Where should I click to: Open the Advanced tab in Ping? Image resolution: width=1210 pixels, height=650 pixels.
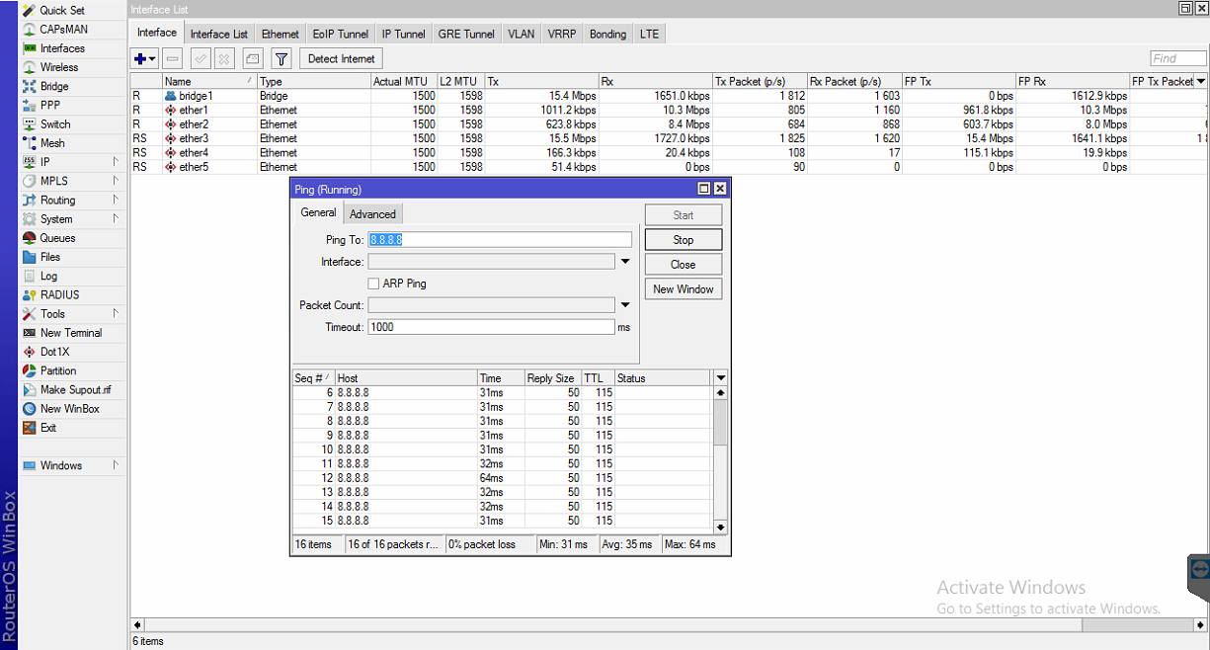tap(373, 214)
